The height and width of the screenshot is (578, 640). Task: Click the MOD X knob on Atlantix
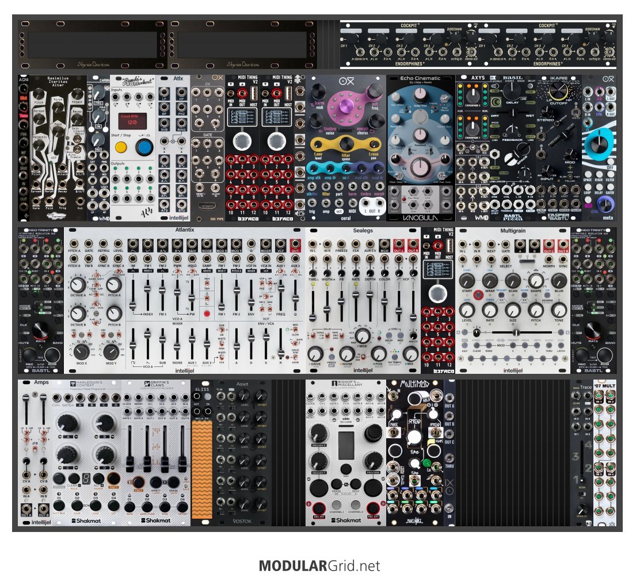[81, 351]
